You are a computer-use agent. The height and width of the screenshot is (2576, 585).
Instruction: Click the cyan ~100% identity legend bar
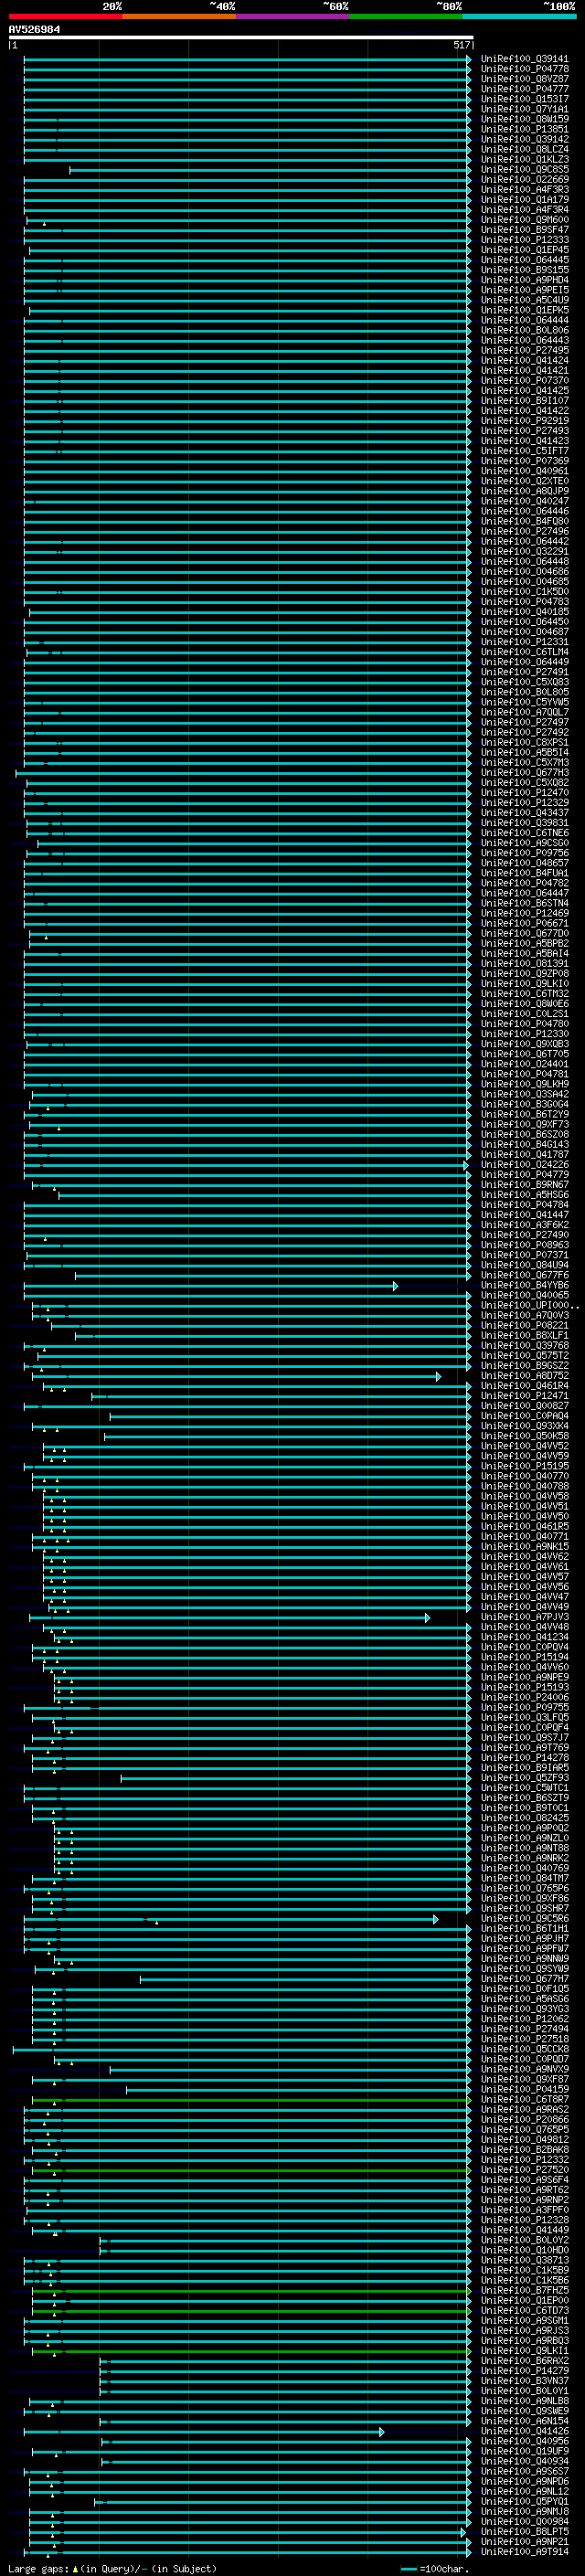pos(519,16)
